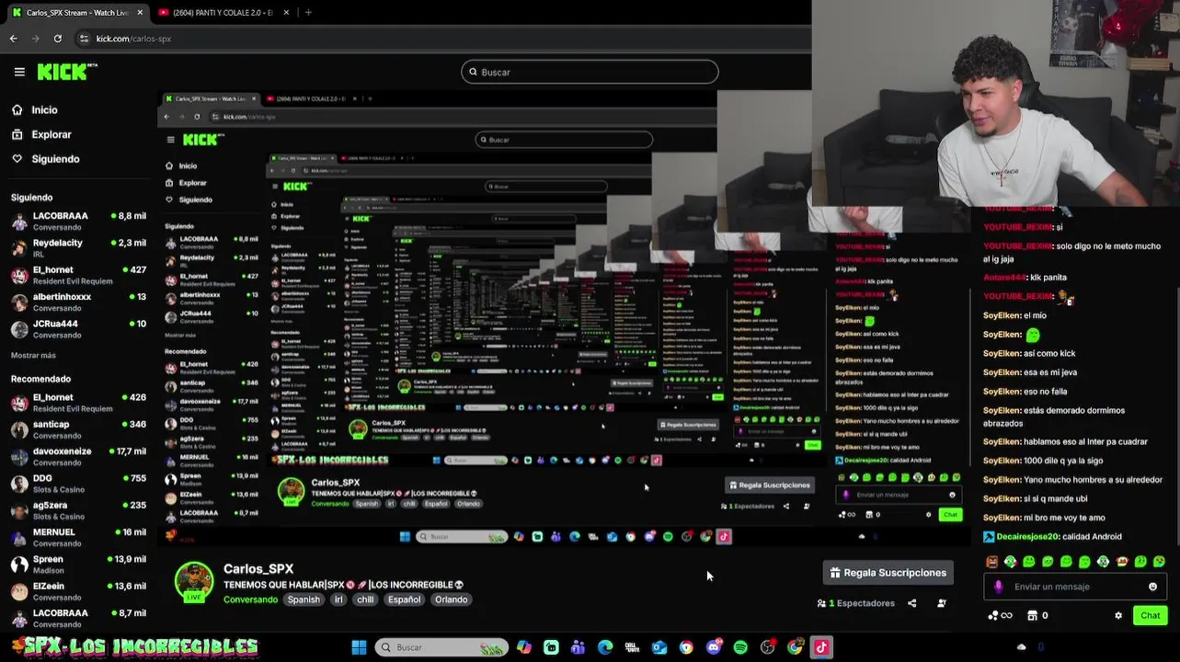Open a new browser tab
Image resolution: width=1180 pixels, height=662 pixels.
308,13
